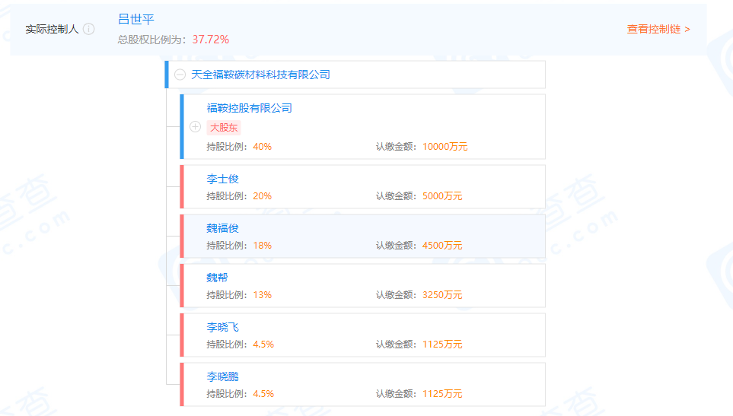
Task: Select shareholder 李士俊
Action: point(223,179)
